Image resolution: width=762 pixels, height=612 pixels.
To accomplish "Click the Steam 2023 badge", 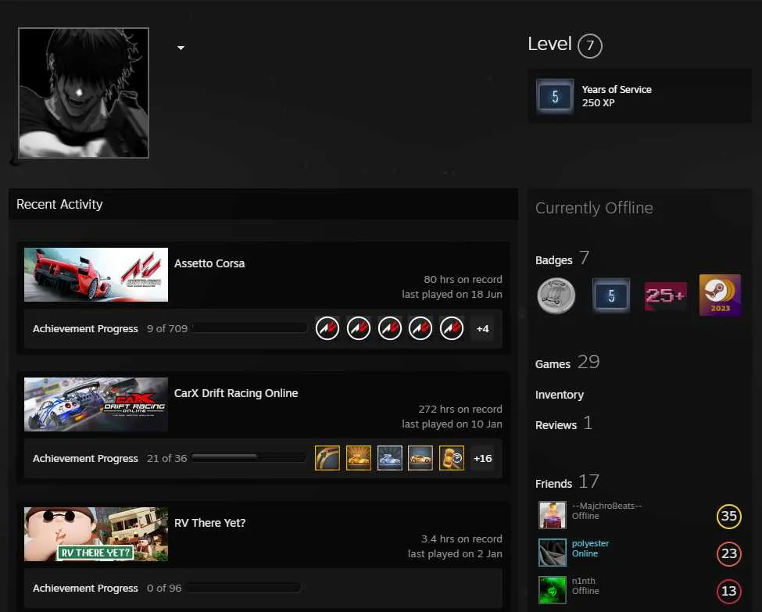I will pyautogui.click(x=721, y=295).
